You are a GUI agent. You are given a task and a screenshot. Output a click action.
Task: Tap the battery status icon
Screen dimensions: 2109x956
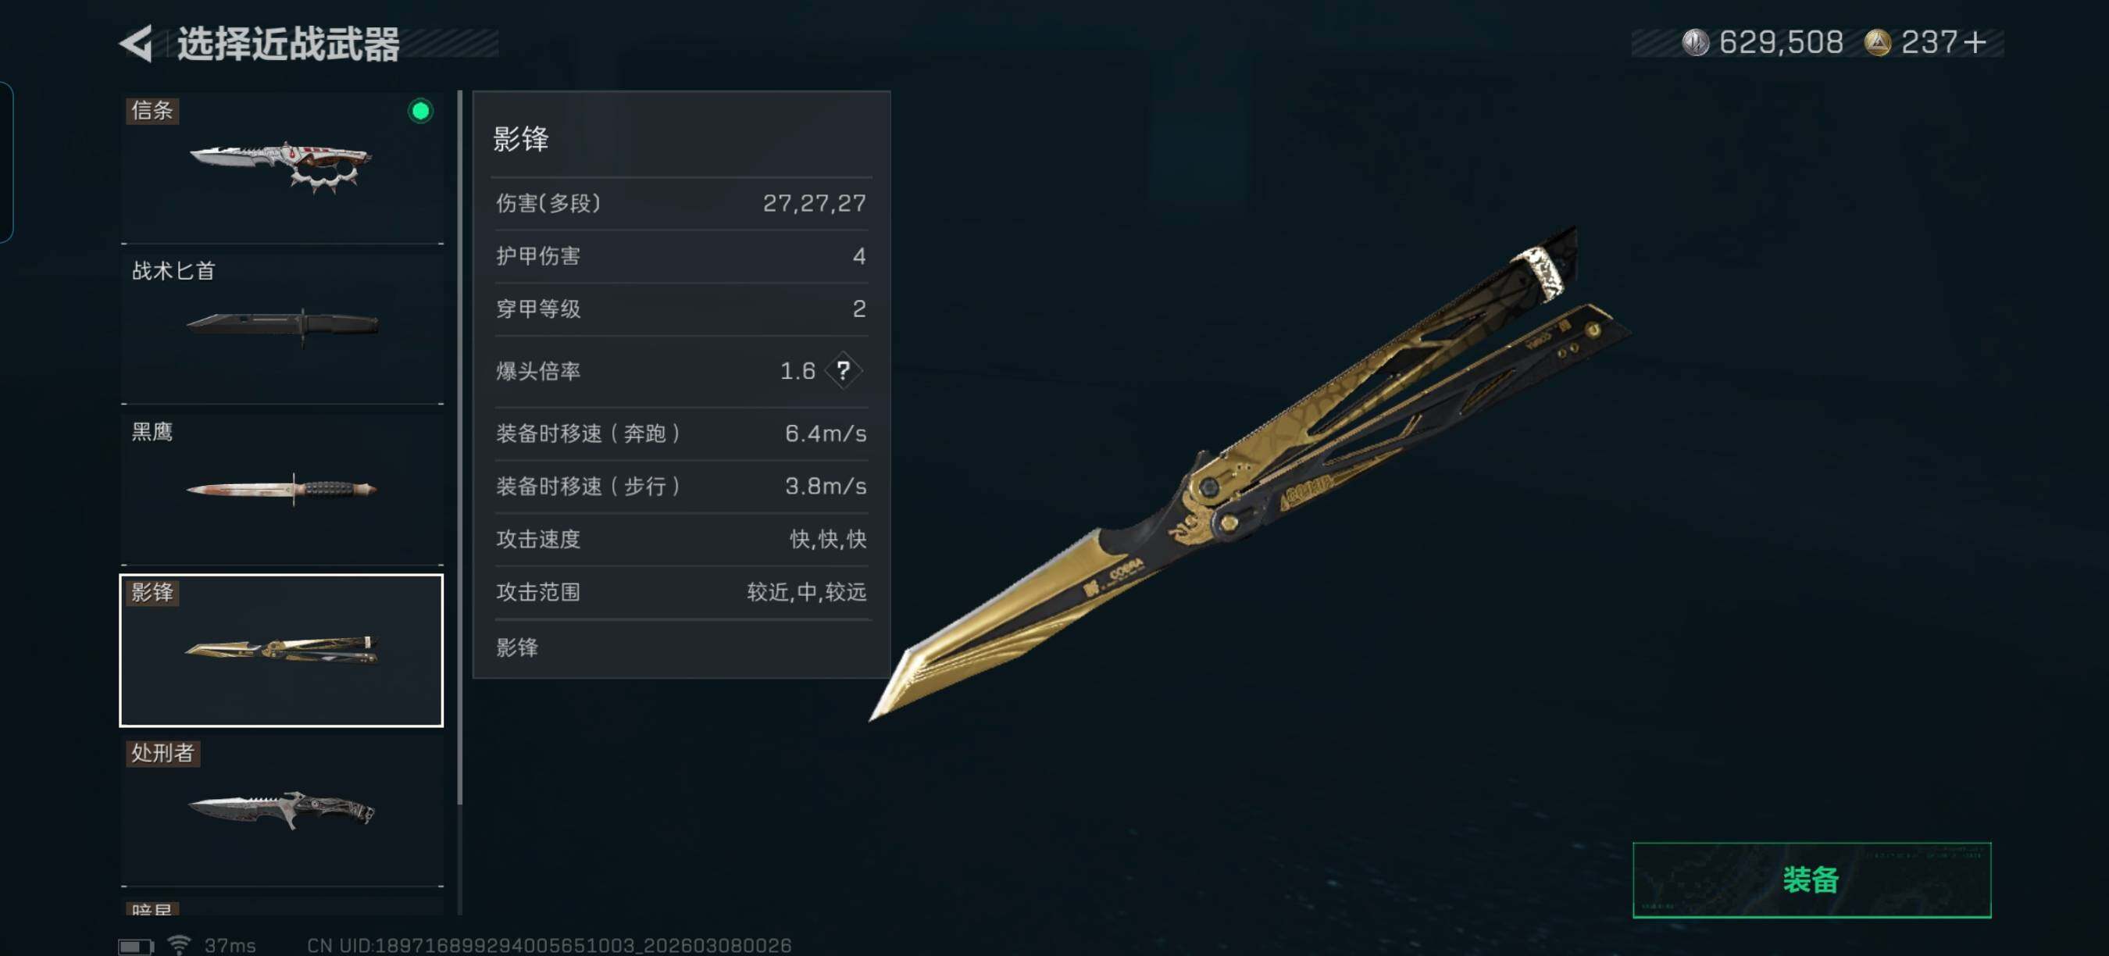pyautogui.click(x=136, y=946)
